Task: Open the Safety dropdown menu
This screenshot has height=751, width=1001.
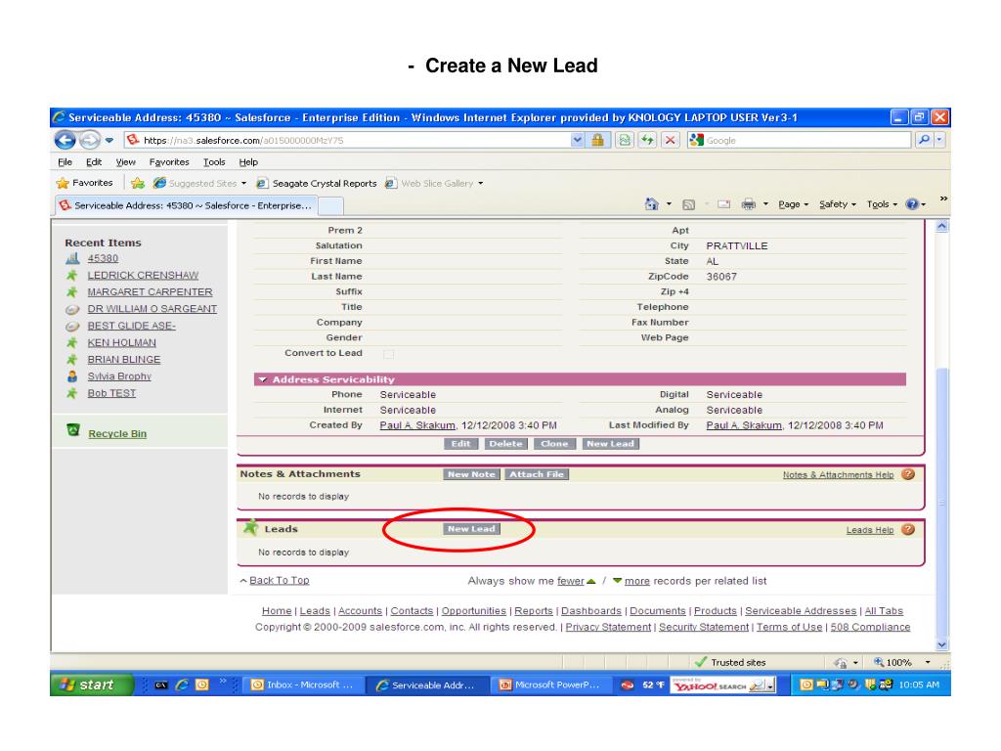Action: pyautogui.click(x=838, y=204)
